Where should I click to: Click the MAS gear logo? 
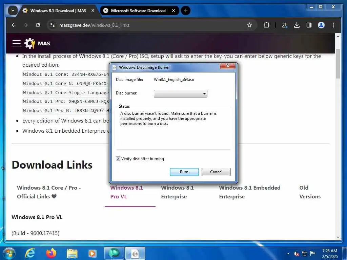30,43
